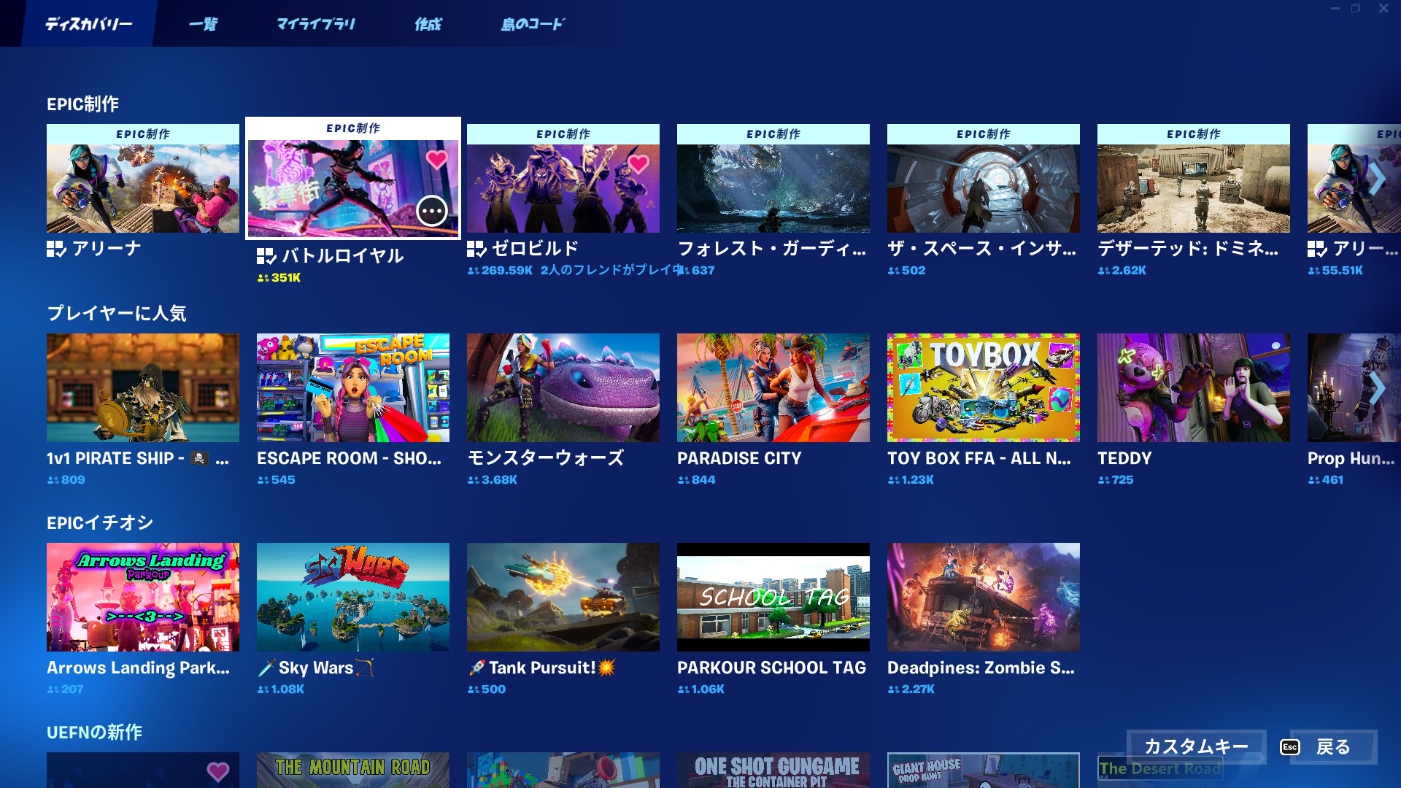Screen dimensions: 1401x788
Task: Click the playlist icon beside アリーナ title
Action: pyautogui.click(x=56, y=249)
